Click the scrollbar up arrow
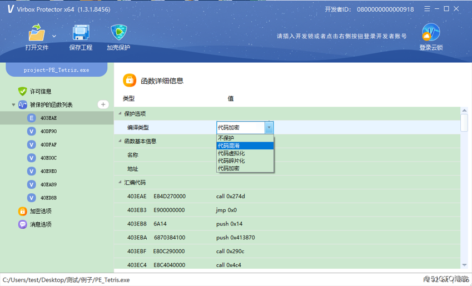 (464, 111)
